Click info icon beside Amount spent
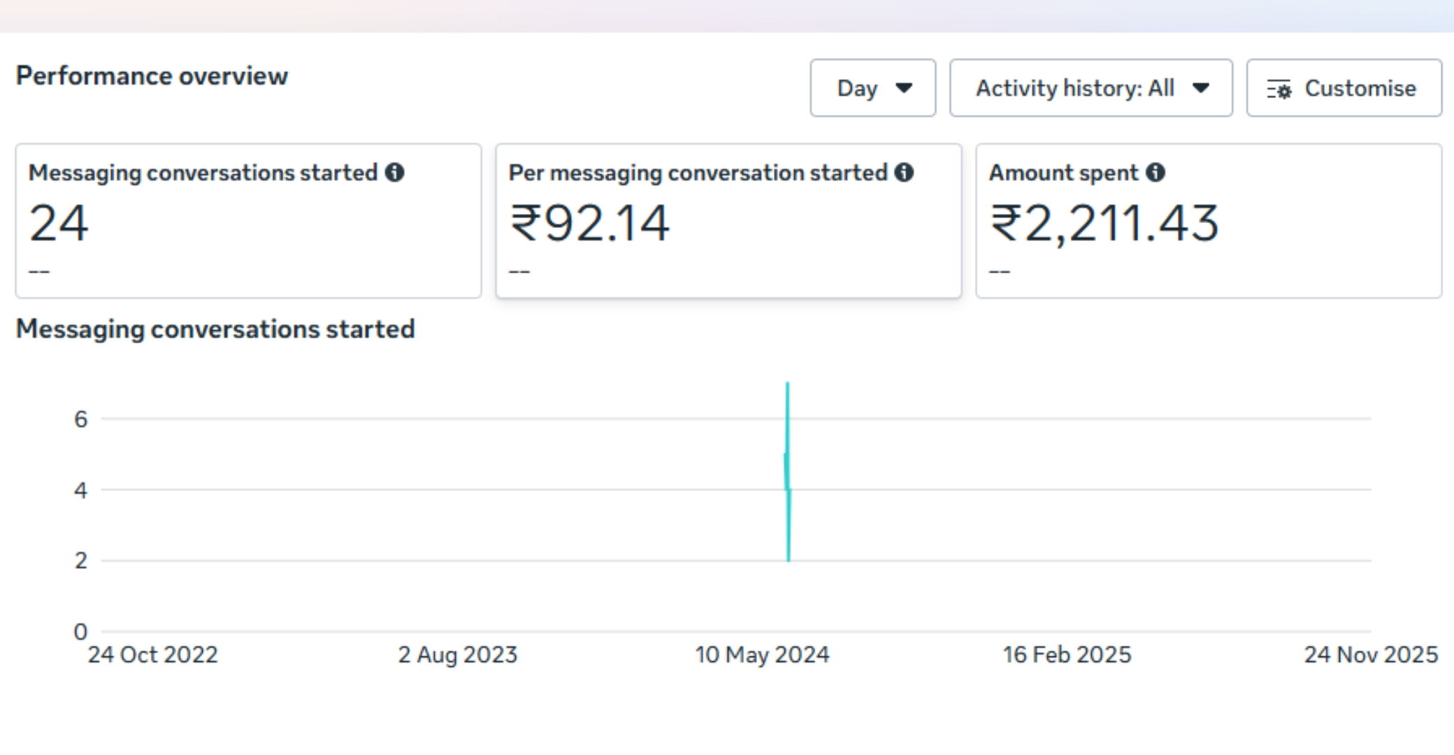This screenshot has height=755, width=1454. coord(1156,172)
